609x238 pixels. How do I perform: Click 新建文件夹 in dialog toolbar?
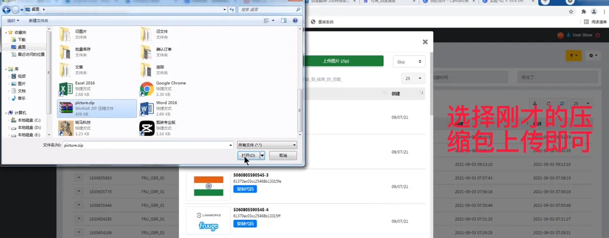(x=39, y=20)
